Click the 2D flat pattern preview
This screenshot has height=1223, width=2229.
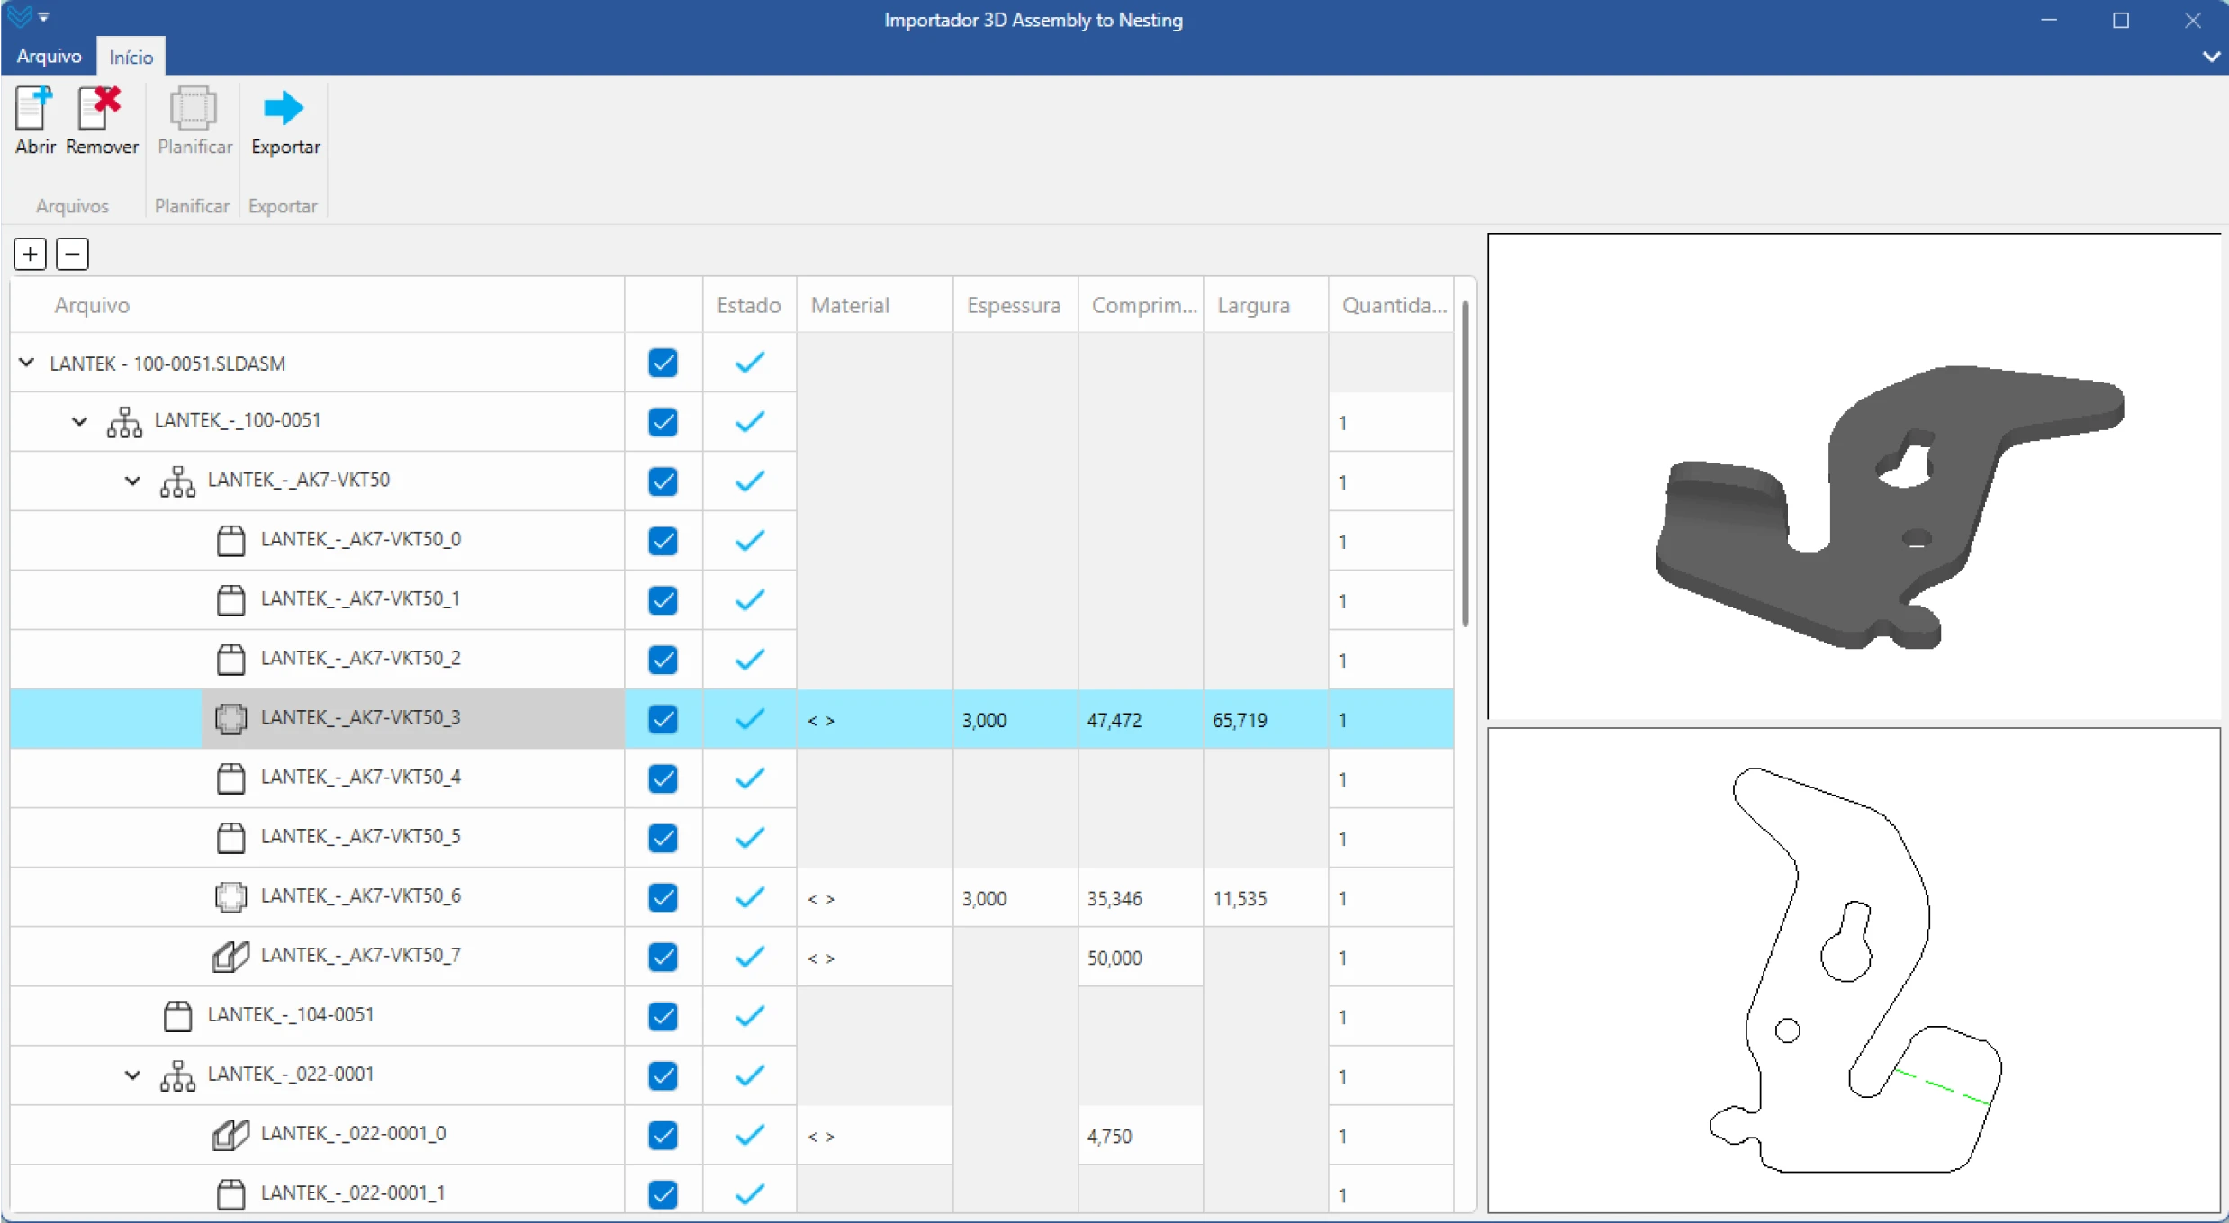click(x=1854, y=970)
